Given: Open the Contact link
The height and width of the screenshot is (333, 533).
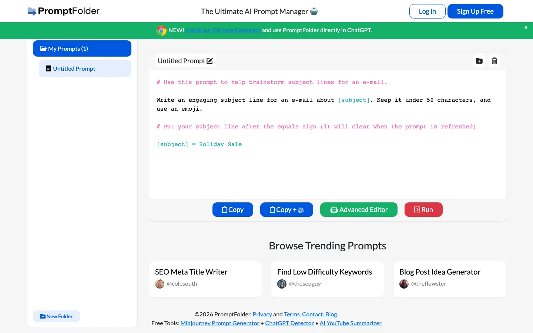Looking at the screenshot, I should coord(312,314).
